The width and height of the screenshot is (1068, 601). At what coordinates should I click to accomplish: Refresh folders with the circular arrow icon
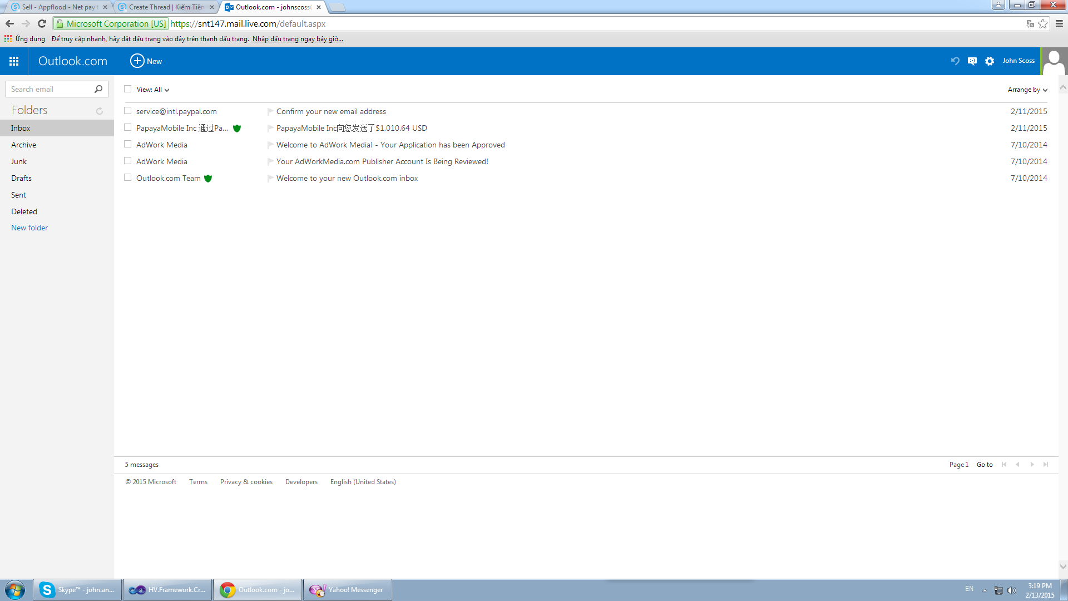coord(100,111)
